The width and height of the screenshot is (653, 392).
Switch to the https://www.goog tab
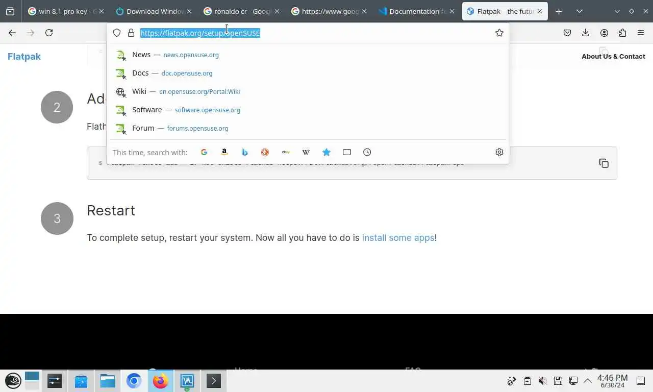[329, 11]
